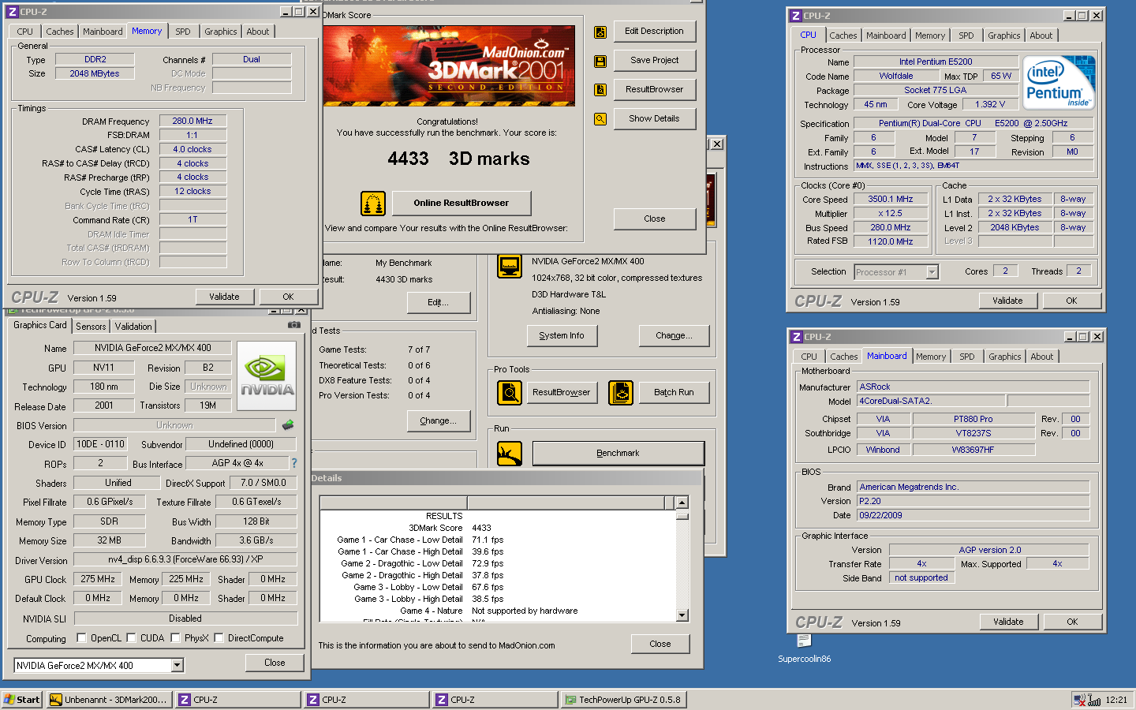
Task: Click the CPU-Z title icon of Memory window
Action: 12,12
